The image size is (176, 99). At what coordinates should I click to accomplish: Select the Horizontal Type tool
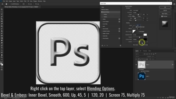click(2, 48)
